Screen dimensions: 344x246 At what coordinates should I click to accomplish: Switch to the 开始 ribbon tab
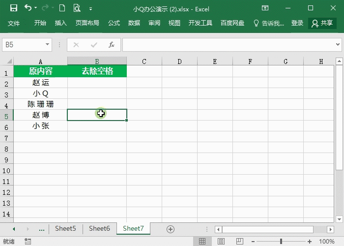tap(40, 23)
